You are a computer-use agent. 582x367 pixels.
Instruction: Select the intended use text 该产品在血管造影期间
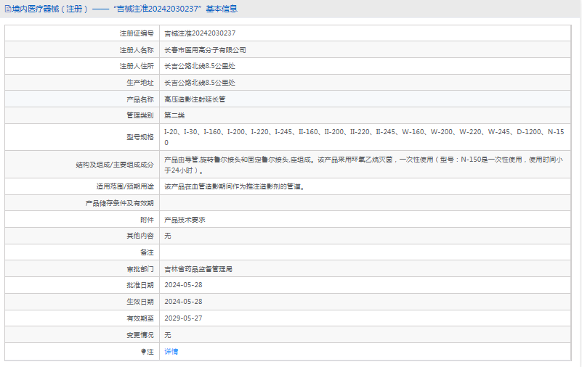pyautogui.click(x=235, y=186)
